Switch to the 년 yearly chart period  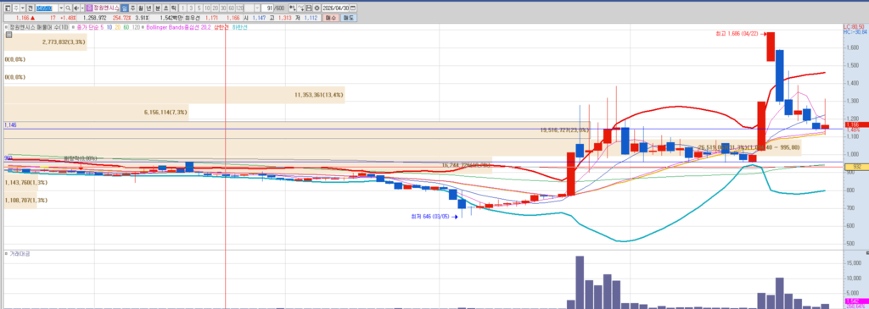pos(149,8)
